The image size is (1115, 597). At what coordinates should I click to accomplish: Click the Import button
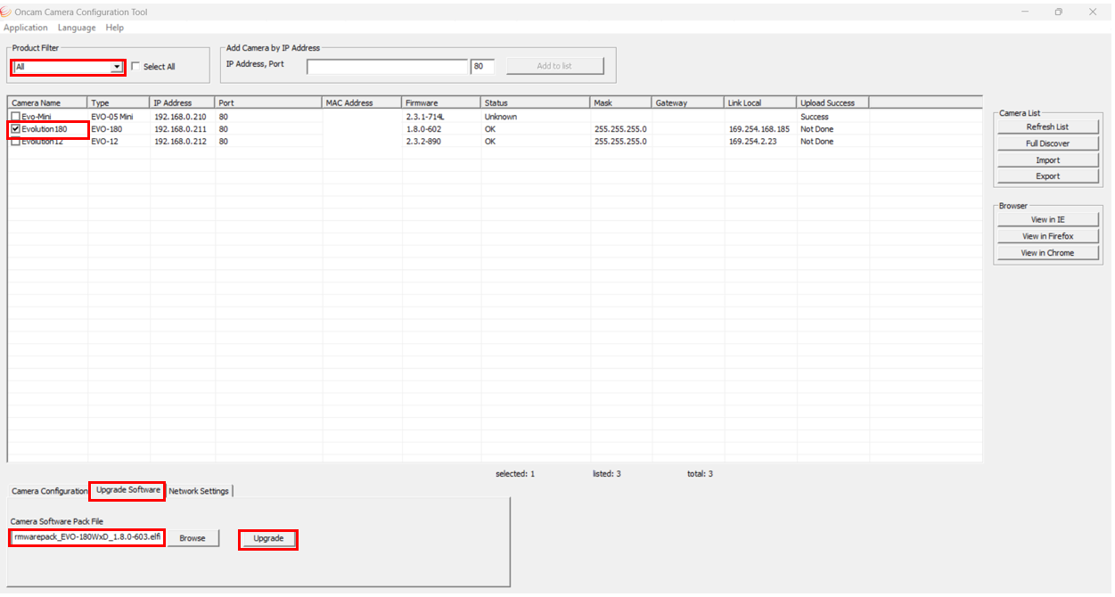click(x=1047, y=160)
